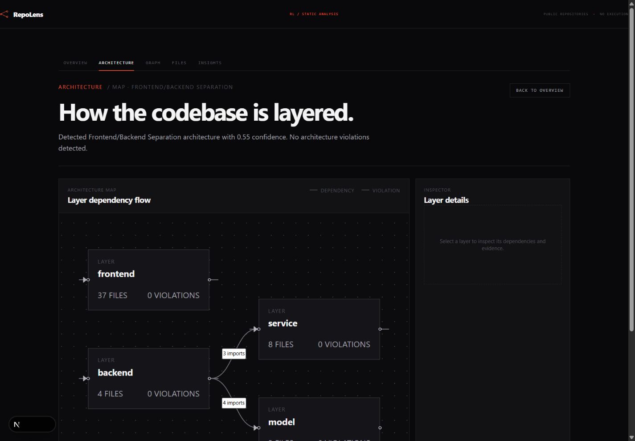The width and height of the screenshot is (635, 441).
Task: Click the "Layer details" inspector title
Action: point(446,200)
